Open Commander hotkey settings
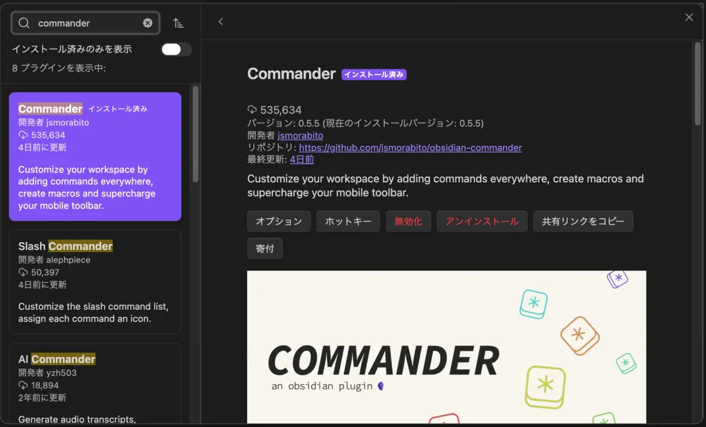Image resolution: width=706 pixels, height=427 pixels. (348, 221)
